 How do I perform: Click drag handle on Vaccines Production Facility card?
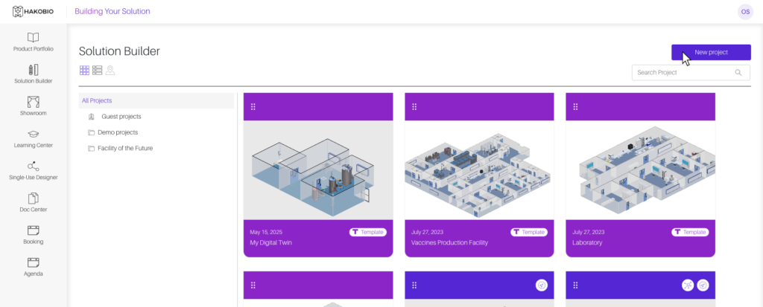(414, 107)
